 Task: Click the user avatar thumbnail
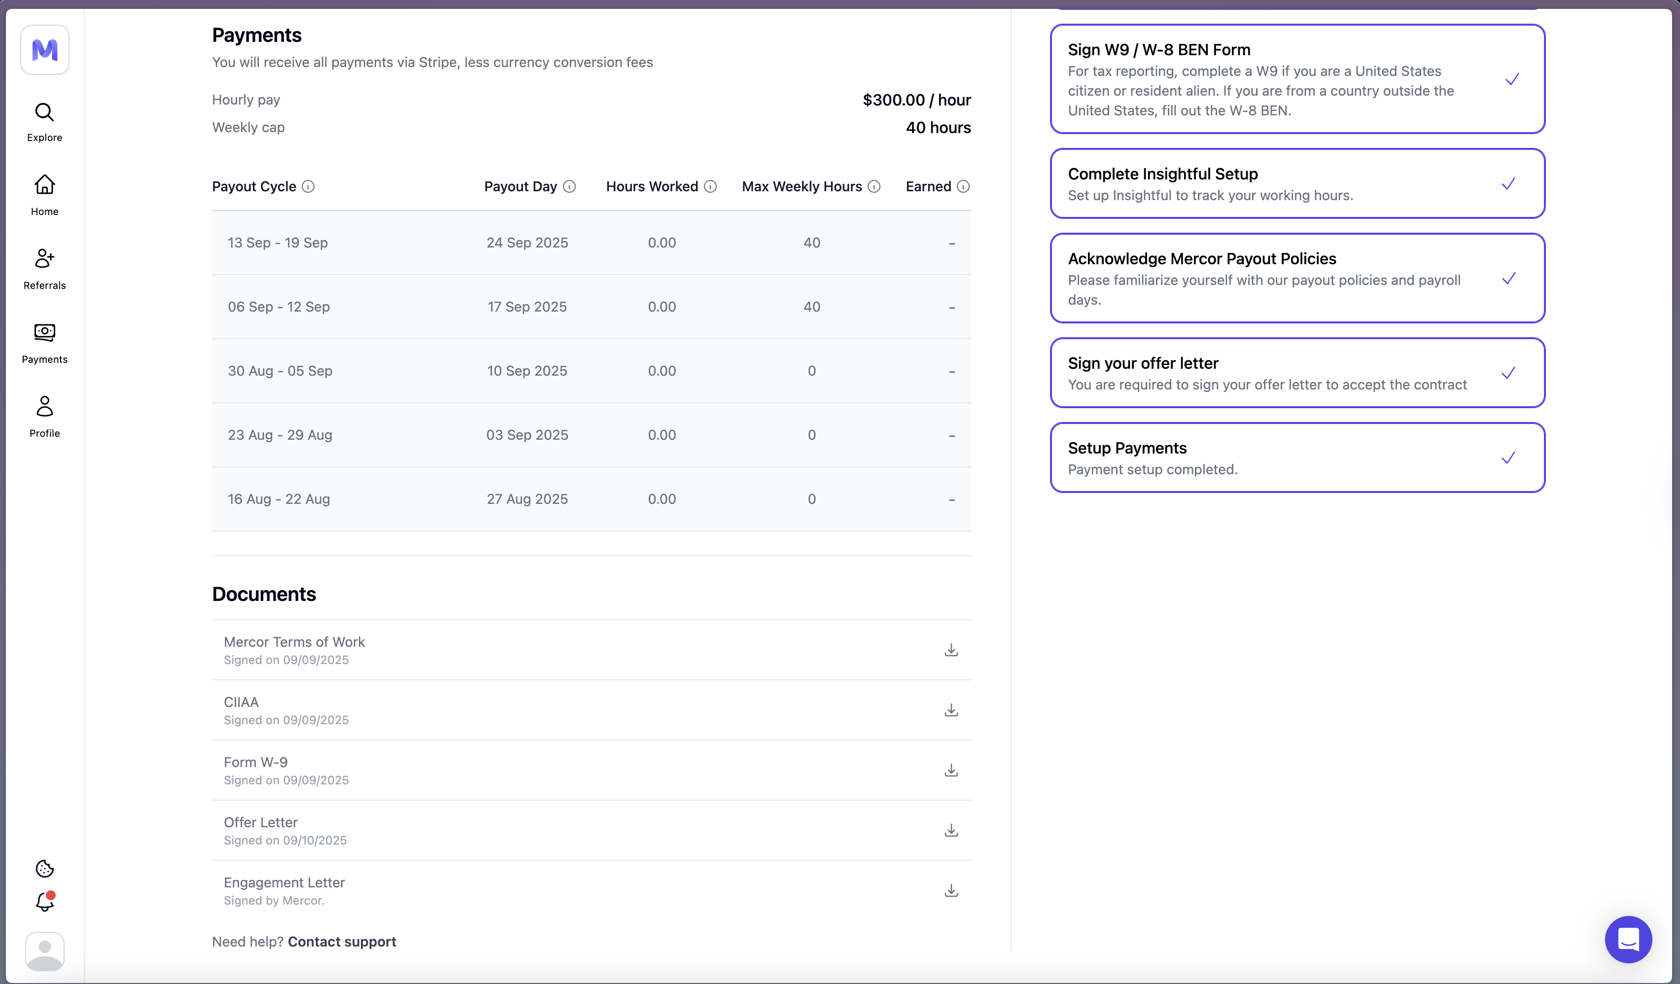(x=45, y=951)
